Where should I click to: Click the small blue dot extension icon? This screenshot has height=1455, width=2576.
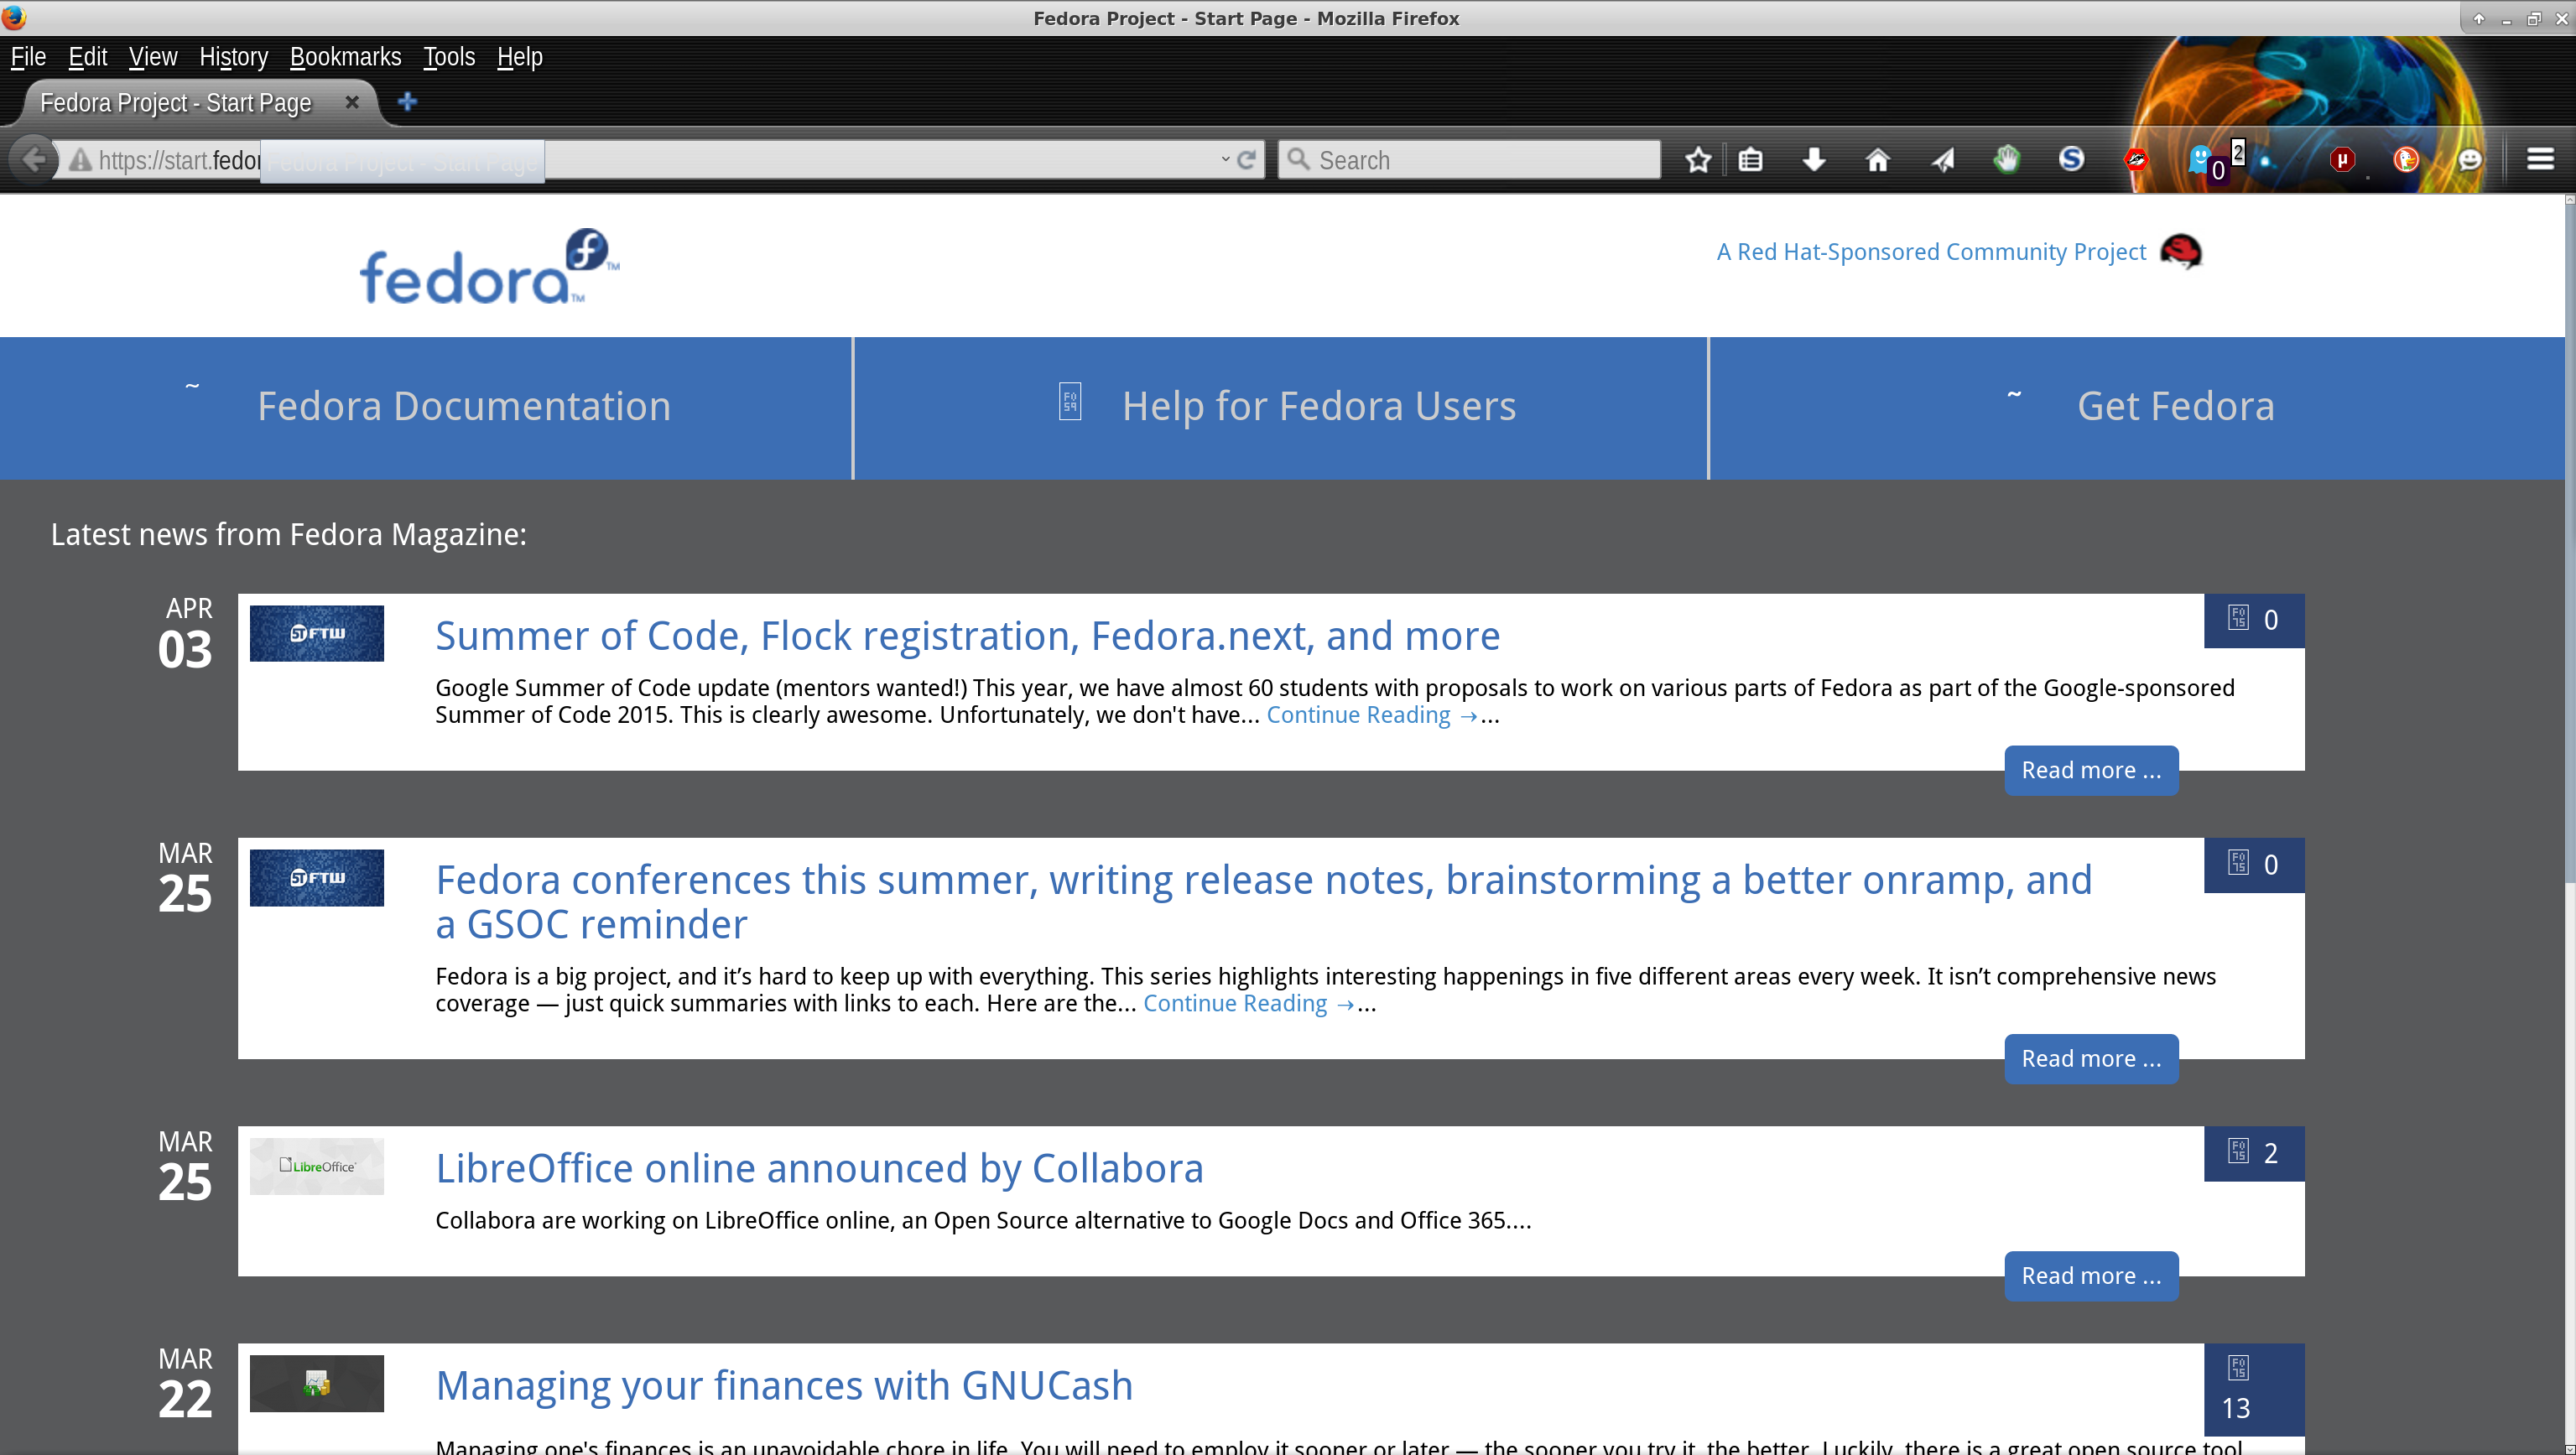[x=2265, y=162]
